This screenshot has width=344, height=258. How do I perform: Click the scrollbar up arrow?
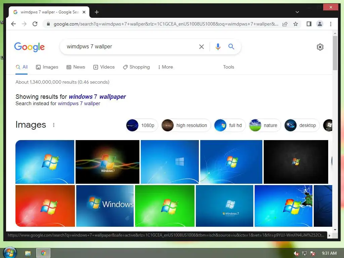point(335,33)
